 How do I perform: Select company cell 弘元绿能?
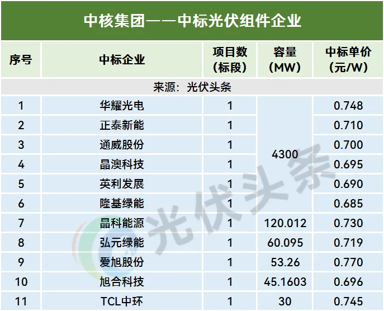122,243
